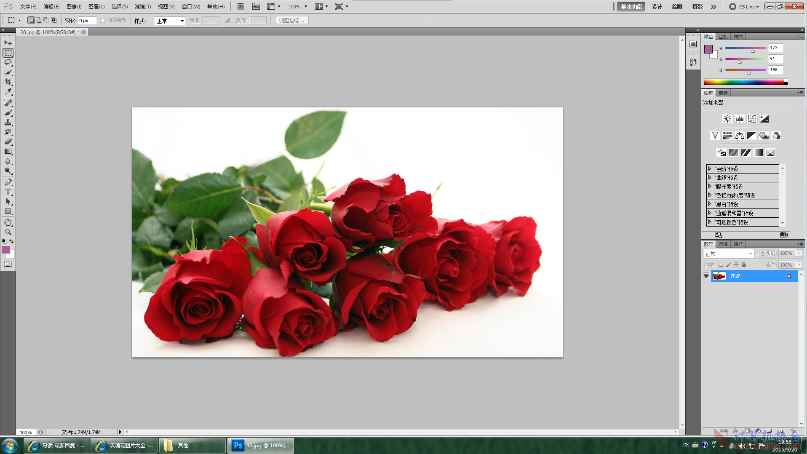807x454 pixels.
Task: Toggle lock transparent pixels in Layers panel
Action: tap(721, 264)
